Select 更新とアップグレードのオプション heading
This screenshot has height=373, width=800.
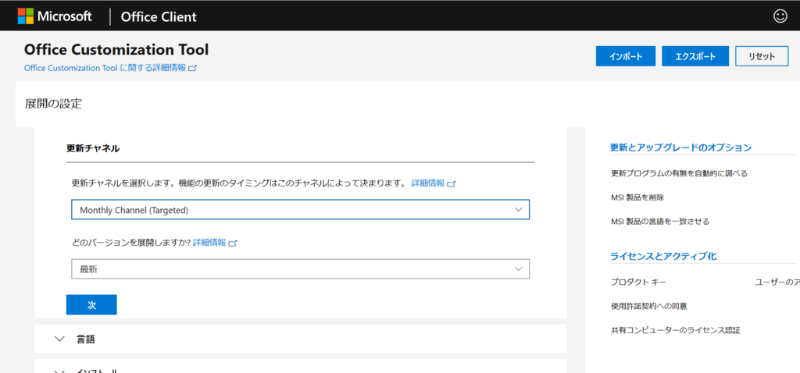(x=681, y=147)
